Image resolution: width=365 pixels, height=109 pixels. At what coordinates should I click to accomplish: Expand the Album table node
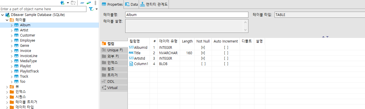click(12, 25)
